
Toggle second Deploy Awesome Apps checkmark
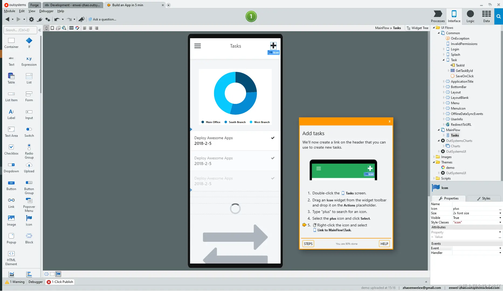[273, 158]
